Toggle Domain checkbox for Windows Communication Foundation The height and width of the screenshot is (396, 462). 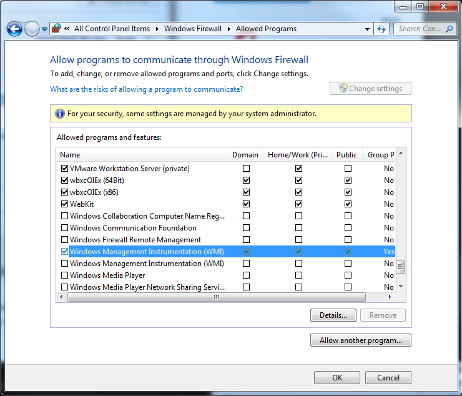[x=247, y=228]
